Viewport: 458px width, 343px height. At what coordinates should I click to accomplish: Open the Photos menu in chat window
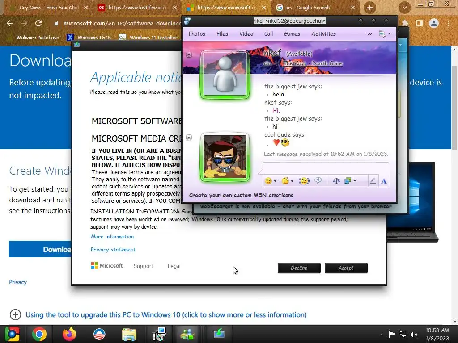pyautogui.click(x=197, y=34)
